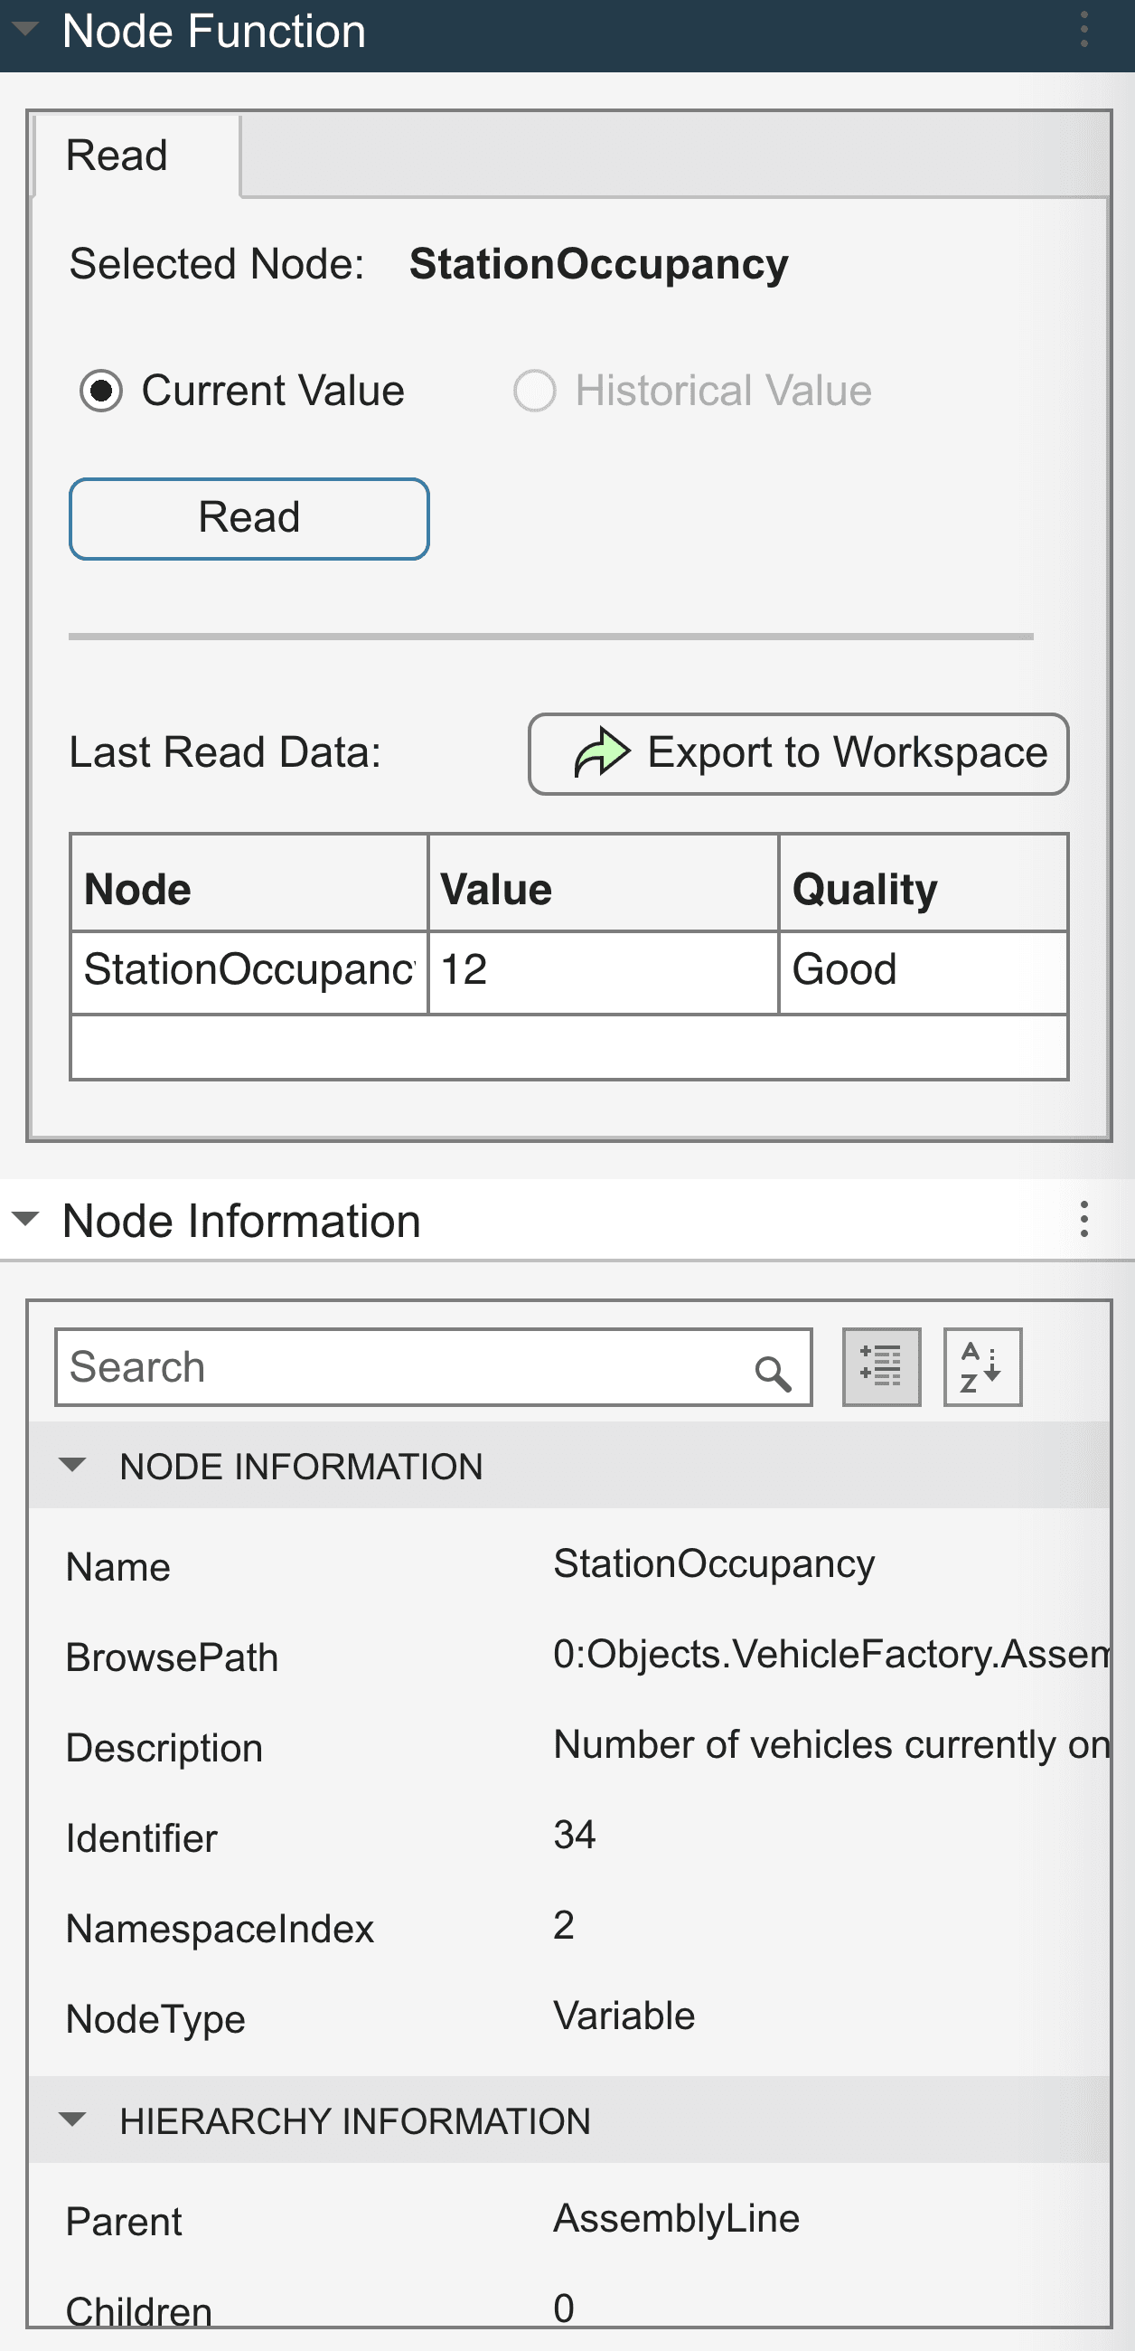Viewport: 1135px width, 2351px height.
Task: Click the Parent value AssemblyLine
Action: (x=676, y=2219)
